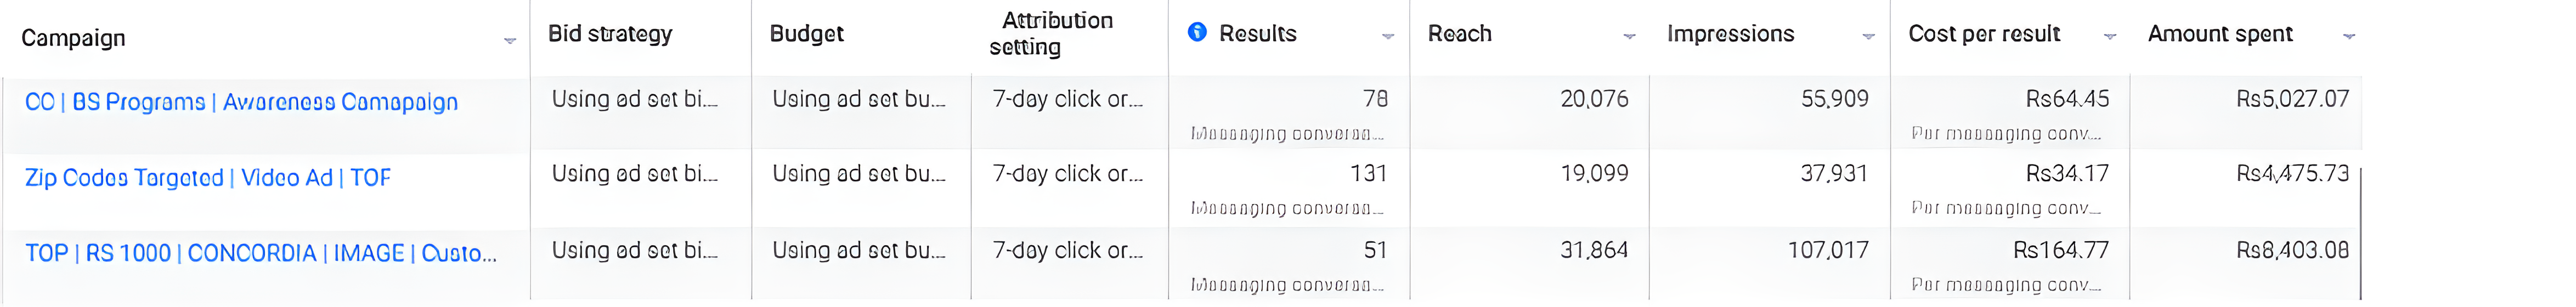Image resolution: width=2576 pixels, height=307 pixels.
Task: Sort by the Impressions column header
Action: [1730, 34]
